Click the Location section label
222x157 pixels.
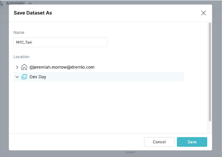click(x=21, y=57)
